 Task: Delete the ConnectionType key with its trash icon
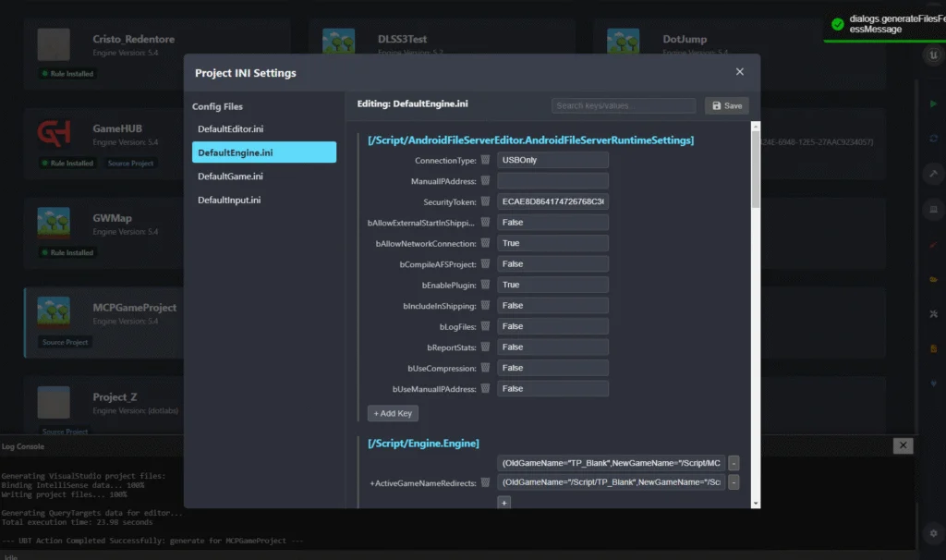point(485,160)
